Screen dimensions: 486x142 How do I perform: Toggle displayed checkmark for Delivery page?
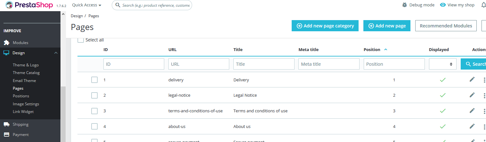click(443, 80)
